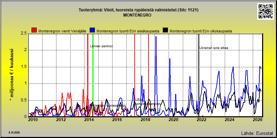Click the y-axis value 1.5
Image resolution: width=277 pixels, height=138 pixels.
[24, 67]
